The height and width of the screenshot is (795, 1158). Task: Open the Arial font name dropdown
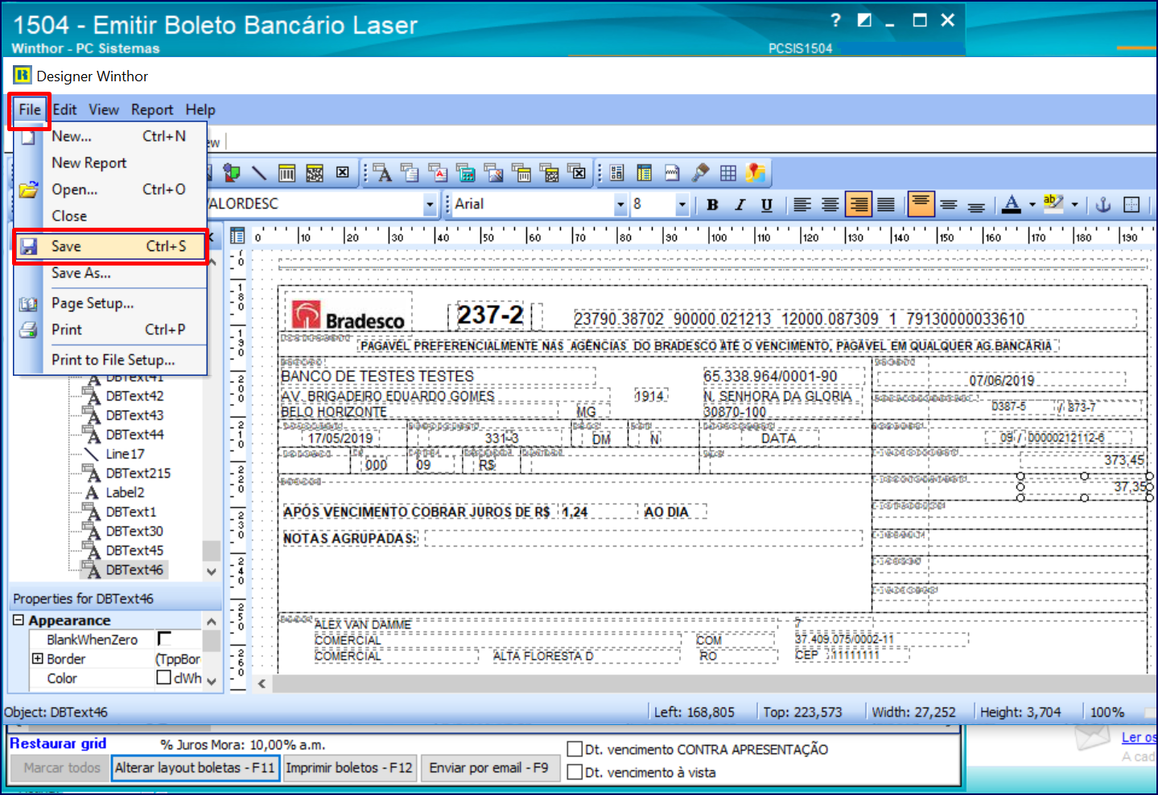click(x=620, y=204)
